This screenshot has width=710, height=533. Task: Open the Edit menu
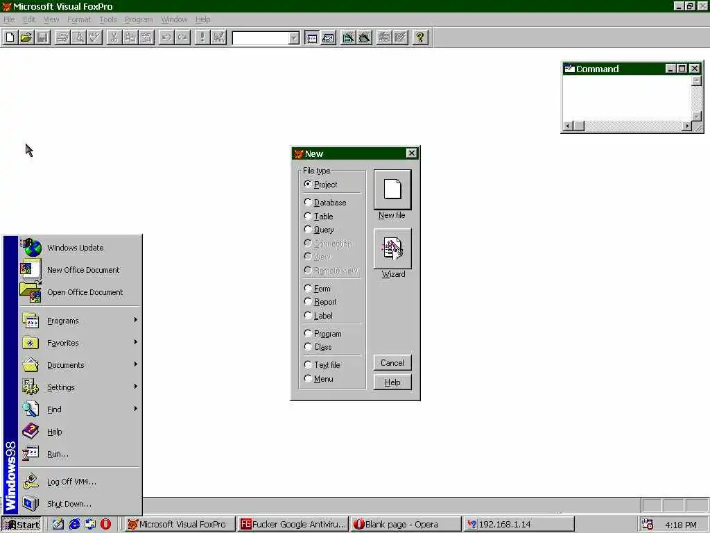coord(29,19)
